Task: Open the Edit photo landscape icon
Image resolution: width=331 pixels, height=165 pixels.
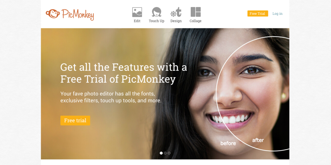Action: point(137,12)
